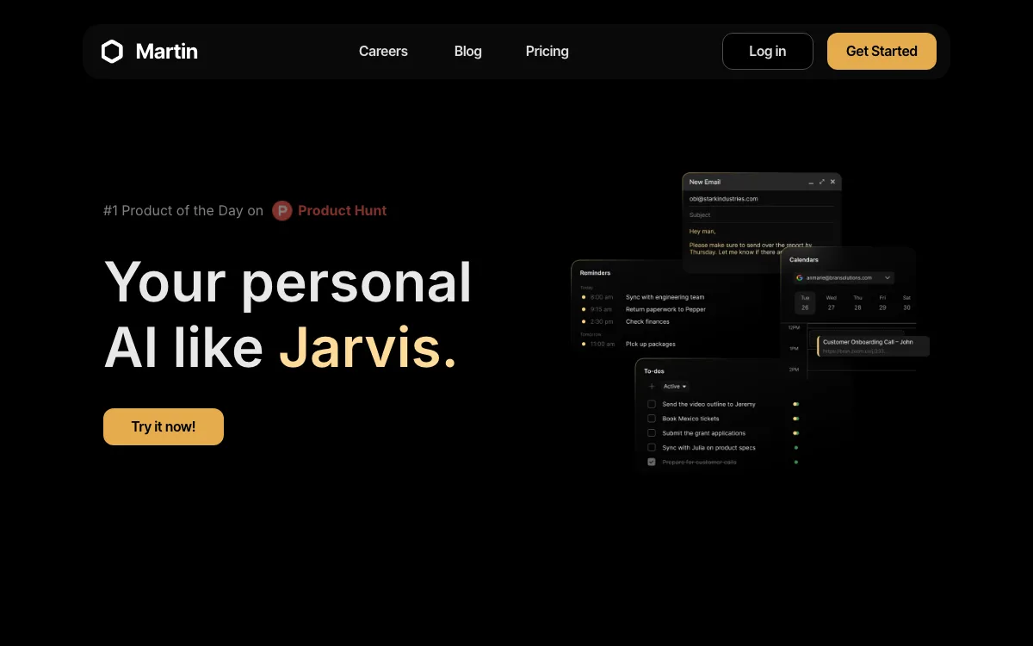Screen dimensions: 1033x646
Task: Click the Google icon in the Calendars account selector
Action: point(800,278)
